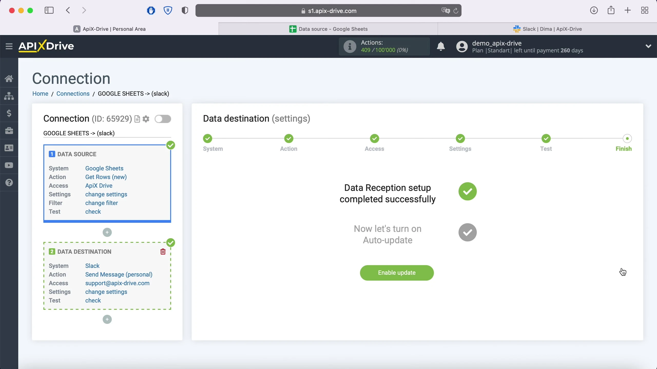Viewport: 657px width, 369px height.
Task: Open the help question mark icon in the sidebar
Action: coord(9,183)
